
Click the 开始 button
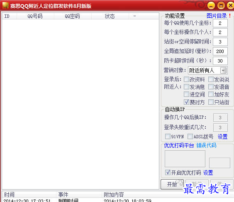pyautogui.click(x=172, y=185)
